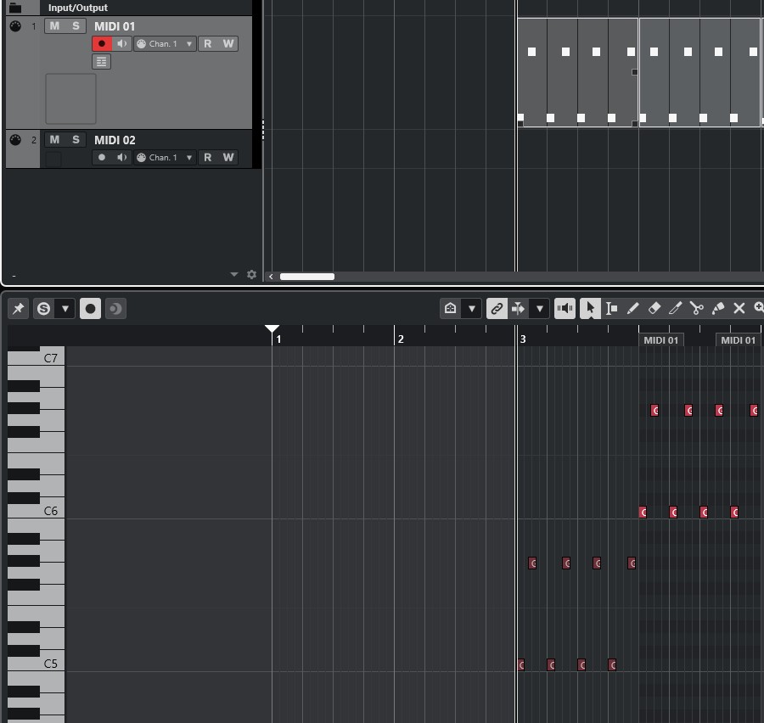Open track list settings gear
The width and height of the screenshot is (764, 723).
click(251, 274)
